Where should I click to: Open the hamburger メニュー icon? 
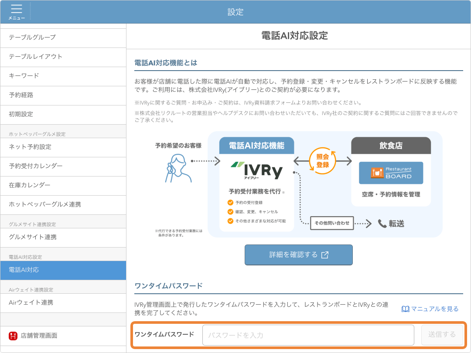coord(16,12)
